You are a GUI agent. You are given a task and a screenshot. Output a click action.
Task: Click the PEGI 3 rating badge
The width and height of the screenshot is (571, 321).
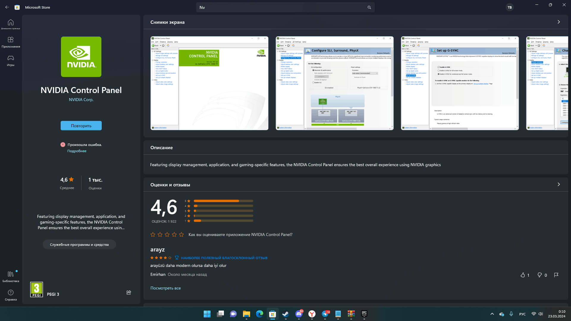pos(37,289)
